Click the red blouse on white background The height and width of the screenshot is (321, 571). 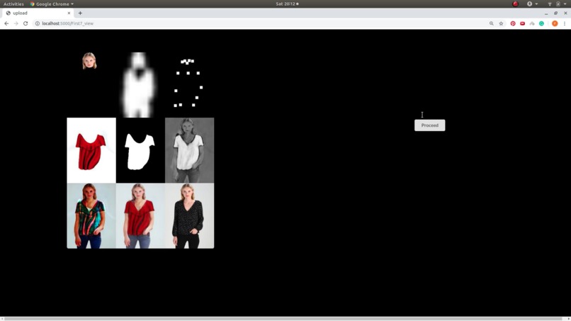coord(91,150)
